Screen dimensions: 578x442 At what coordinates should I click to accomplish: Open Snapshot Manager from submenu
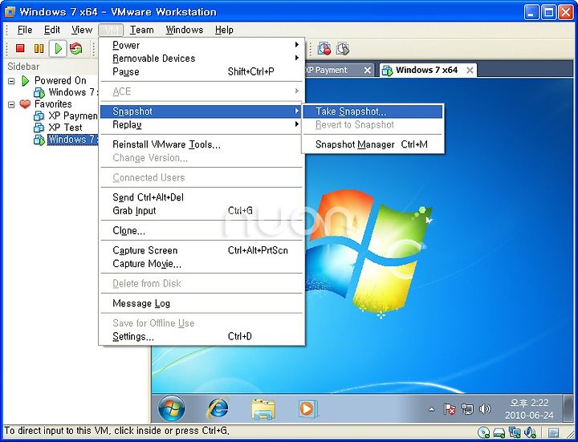[x=372, y=144]
